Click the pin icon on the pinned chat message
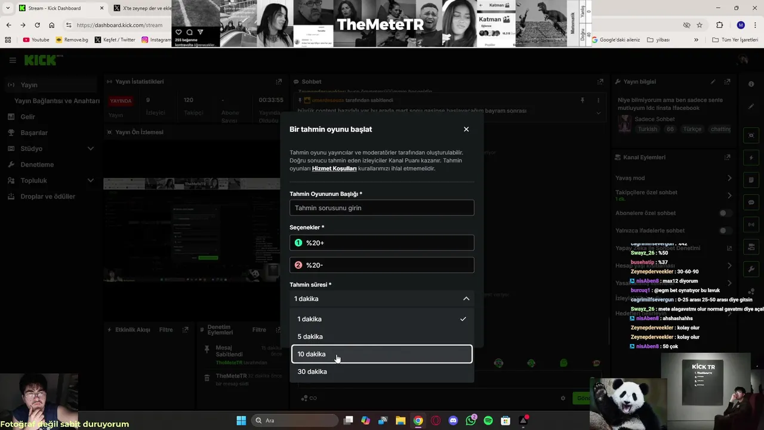Image resolution: width=764 pixels, height=430 pixels. pos(583,100)
